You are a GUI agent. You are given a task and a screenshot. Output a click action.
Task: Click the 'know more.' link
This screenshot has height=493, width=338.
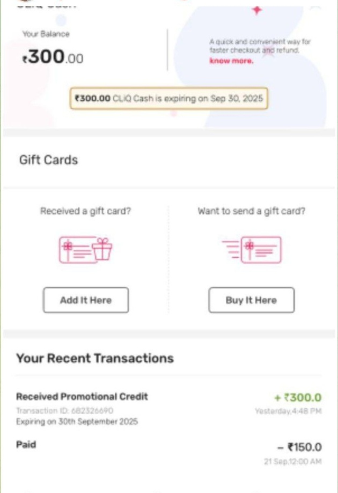pos(231,61)
